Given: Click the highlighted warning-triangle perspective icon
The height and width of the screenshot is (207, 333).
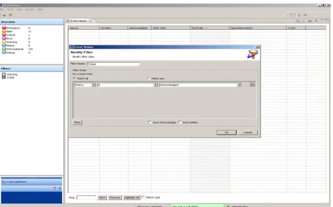Looking at the screenshot, I should [x=299, y=15].
